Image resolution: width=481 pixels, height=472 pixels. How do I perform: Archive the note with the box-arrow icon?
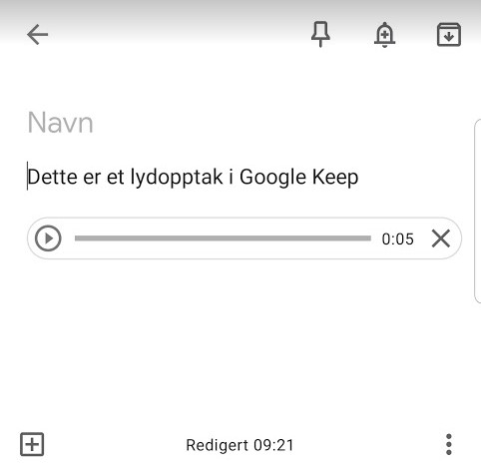449,35
